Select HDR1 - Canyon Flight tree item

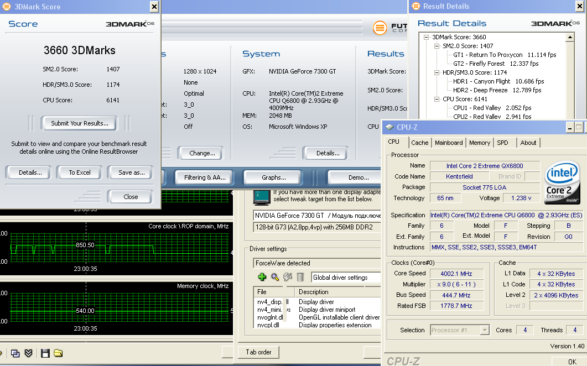click(498, 81)
